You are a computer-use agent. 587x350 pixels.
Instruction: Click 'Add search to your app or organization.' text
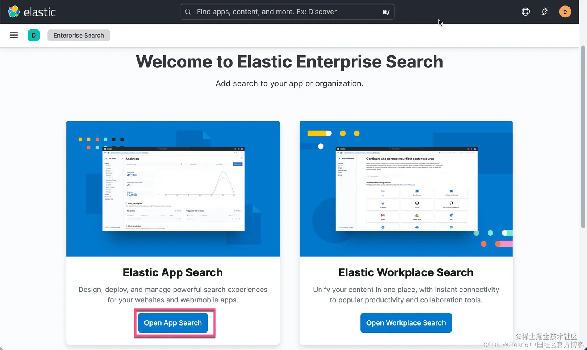pyautogui.click(x=290, y=83)
